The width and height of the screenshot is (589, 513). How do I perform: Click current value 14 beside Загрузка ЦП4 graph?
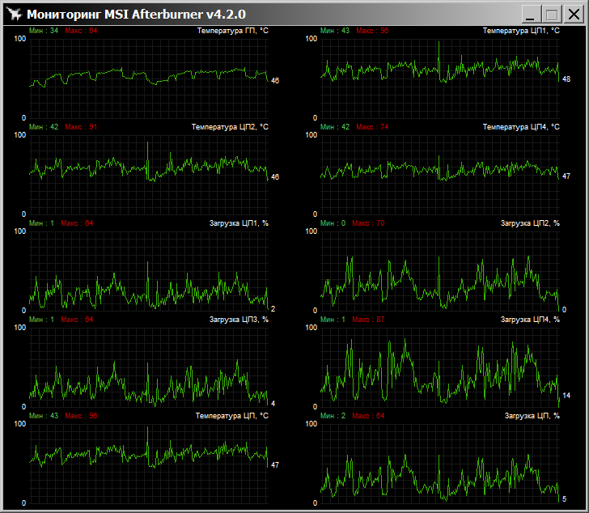[x=566, y=396]
